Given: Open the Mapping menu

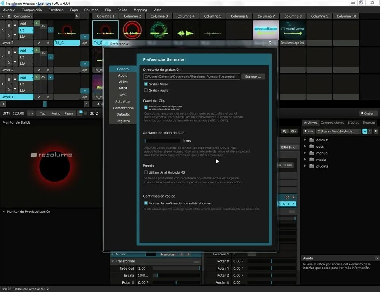Looking at the screenshot, I should coord(140,10).
